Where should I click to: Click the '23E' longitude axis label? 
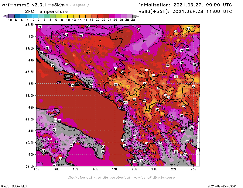coord(193,169)
